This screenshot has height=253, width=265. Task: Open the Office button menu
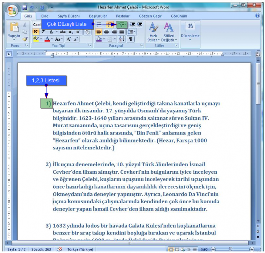point(12,10)
